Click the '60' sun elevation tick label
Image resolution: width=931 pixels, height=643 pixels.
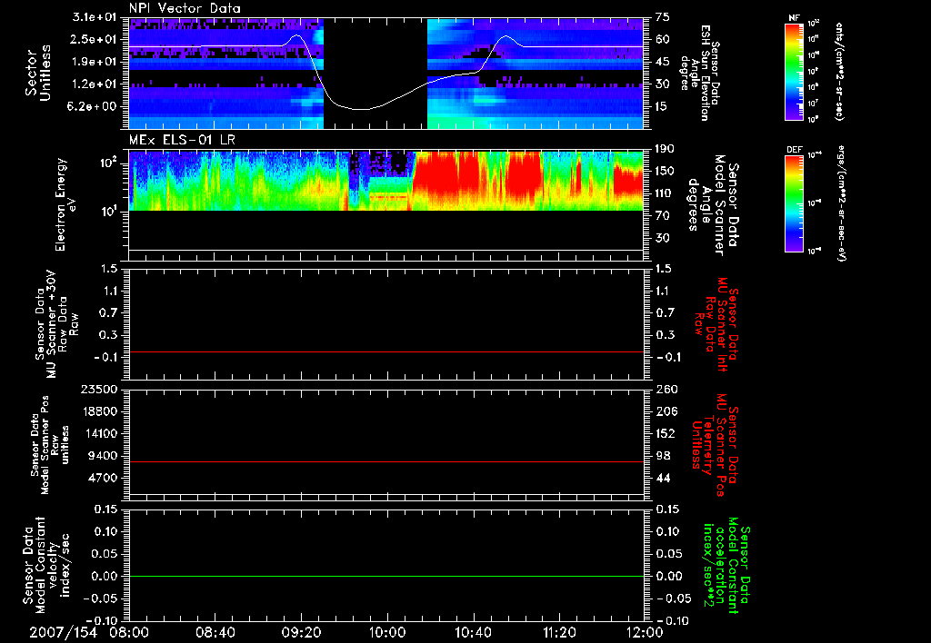point(663,39)
